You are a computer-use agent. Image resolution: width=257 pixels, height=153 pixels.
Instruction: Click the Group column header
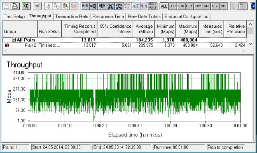pyautogui.click(x=20, y=29)
